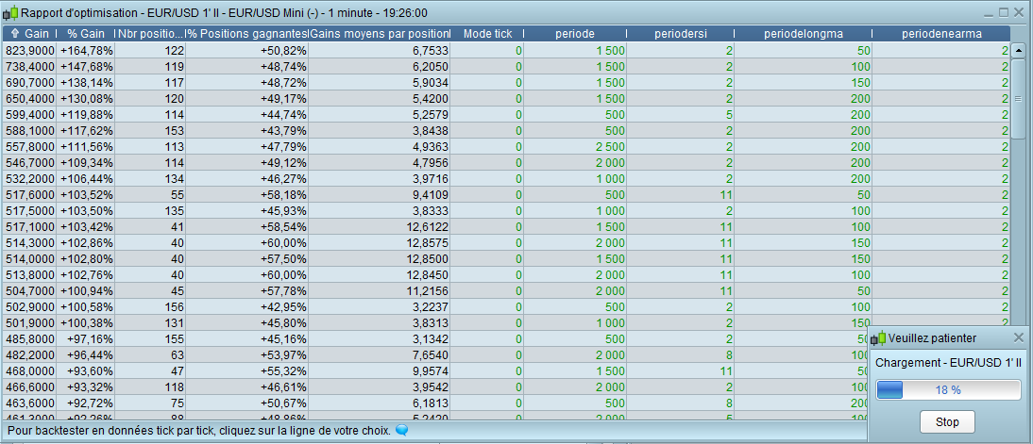Click the vertical scrollbar thumb
1033x444 pixels.
(1018, 99)
